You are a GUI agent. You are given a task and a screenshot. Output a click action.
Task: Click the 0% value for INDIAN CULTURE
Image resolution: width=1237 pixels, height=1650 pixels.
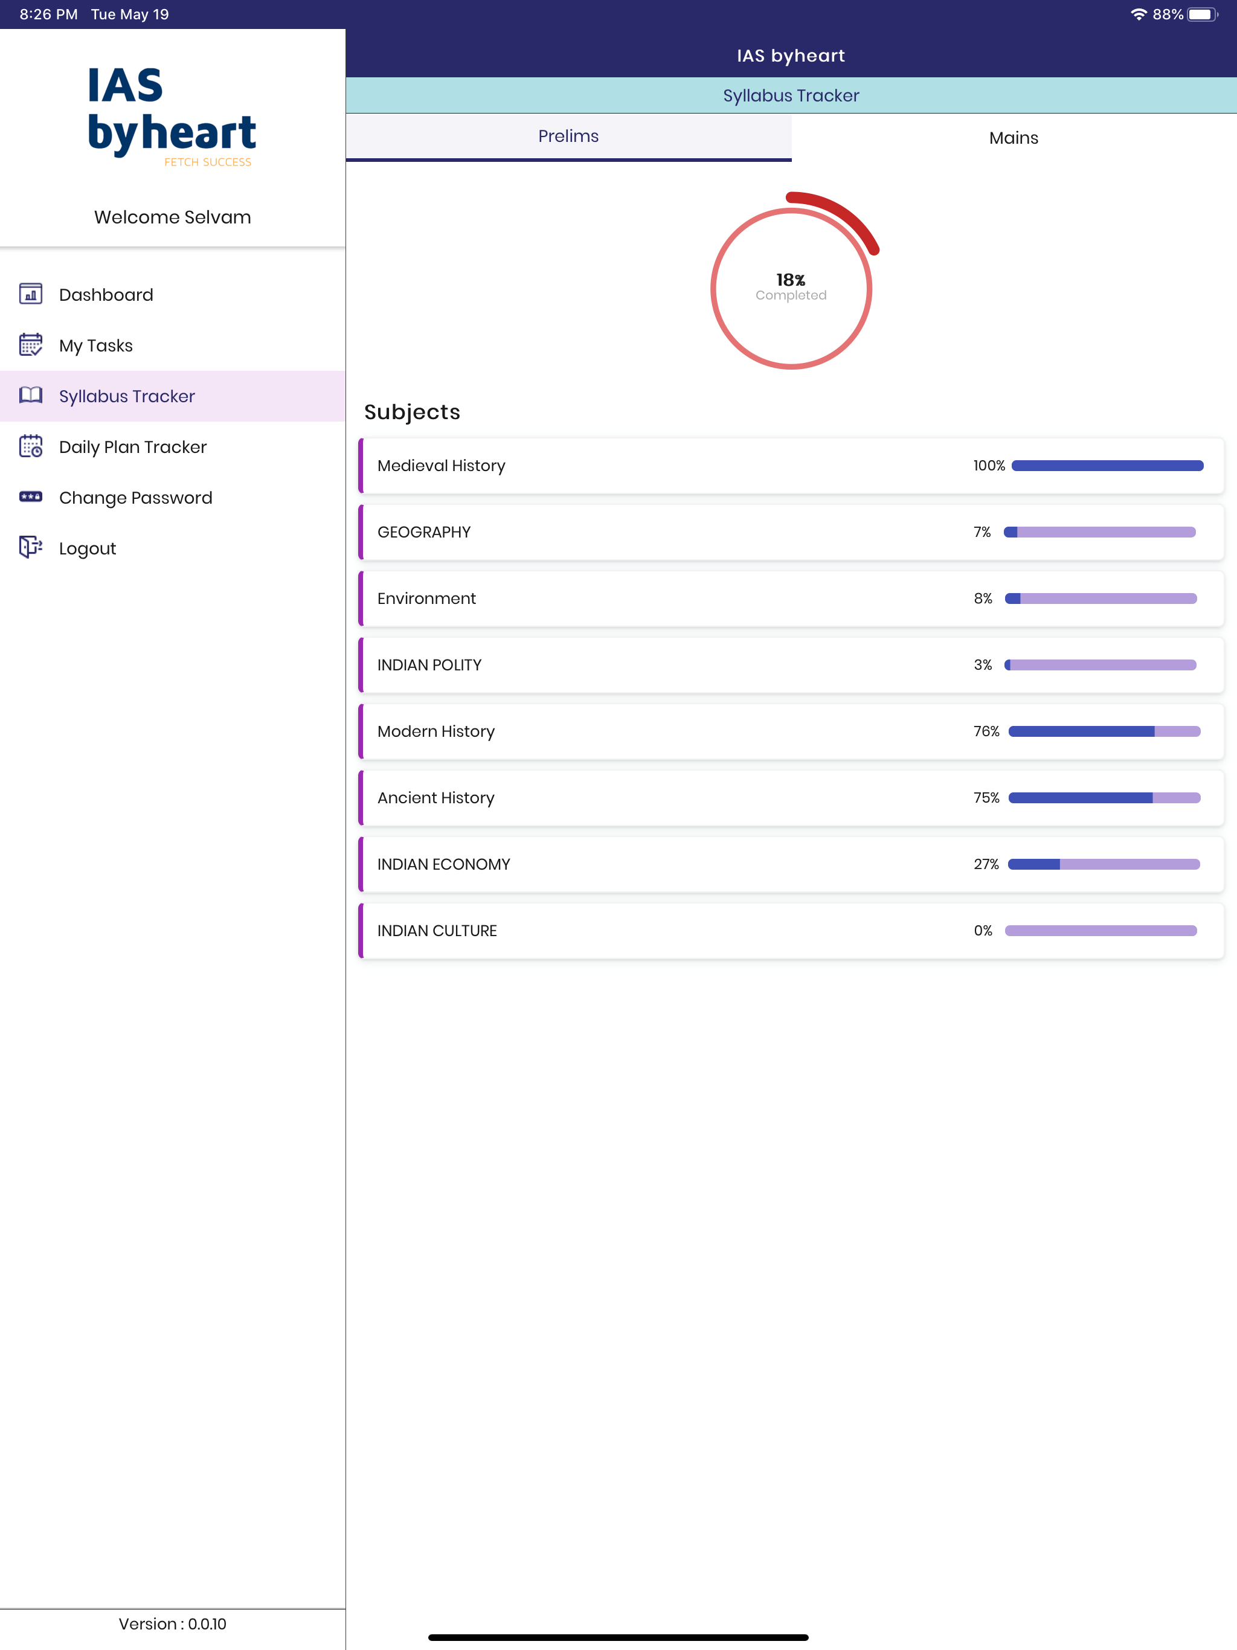tap(983, 930)
